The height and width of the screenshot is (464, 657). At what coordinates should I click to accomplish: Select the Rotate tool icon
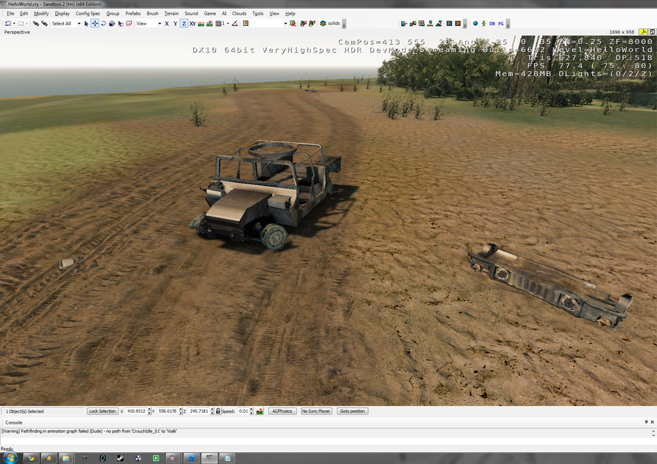tap(104, 24)
